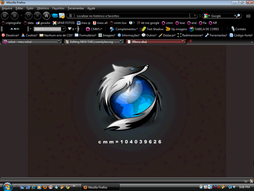Open the gerador bookmark
The image size is (254, 191).
click(43, 23)
